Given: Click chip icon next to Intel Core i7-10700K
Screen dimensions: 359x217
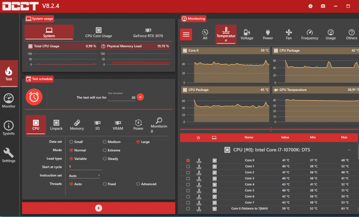Looking at the screenshot, I should pyautogui.click(x=227, y=150).
